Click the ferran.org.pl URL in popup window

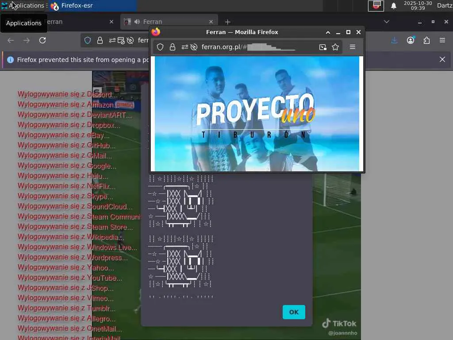click(249, 47)
